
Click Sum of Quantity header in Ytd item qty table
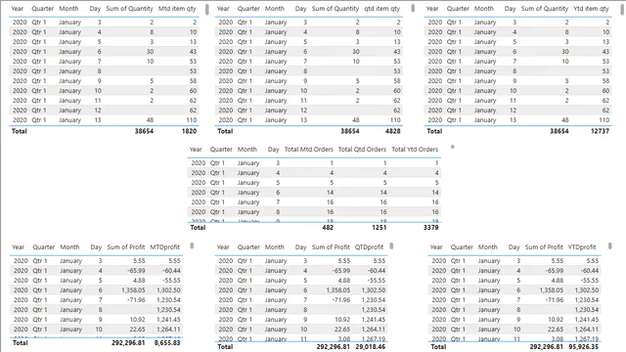[x=545, y=9]
